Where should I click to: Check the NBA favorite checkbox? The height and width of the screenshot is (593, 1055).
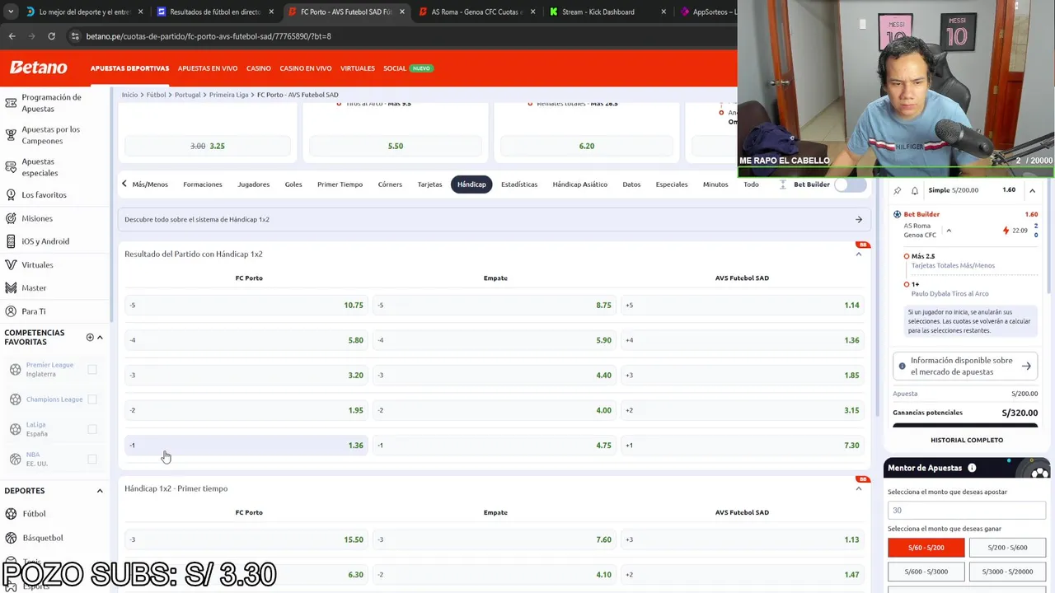[92, 459]
